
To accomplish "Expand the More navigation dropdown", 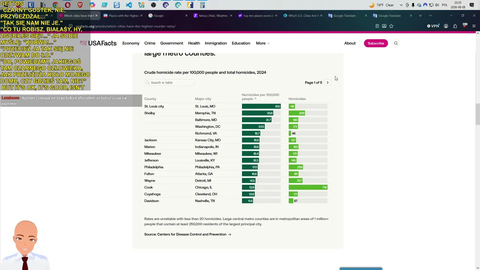I will [x=262, y=43].
